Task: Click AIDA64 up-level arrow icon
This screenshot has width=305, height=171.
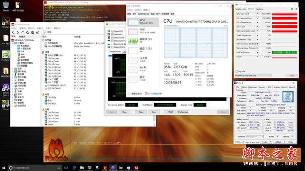Action: [23, 32]
